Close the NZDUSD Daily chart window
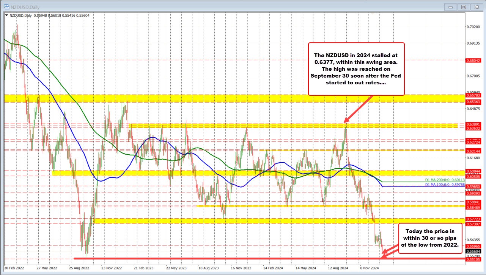486x275 pixels. (475, 7)
